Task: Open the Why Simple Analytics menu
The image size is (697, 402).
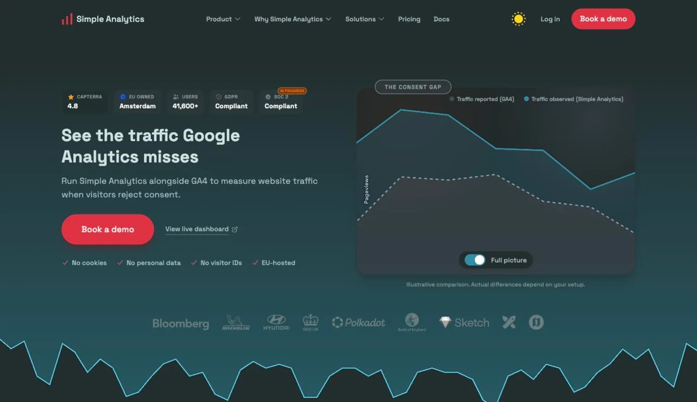Action: [293, 19]
